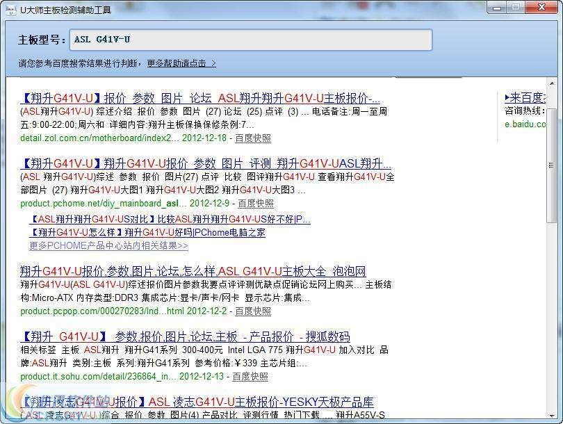563x424 pixels.
Task: Click 更多PCHOME产品中心站内相关结果 link
Action: [108, 247]
